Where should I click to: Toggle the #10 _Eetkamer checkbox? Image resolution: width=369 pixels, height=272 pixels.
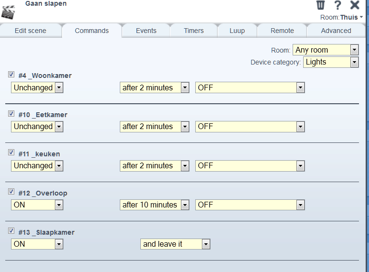pyautogui.click(x=11, y=114)
